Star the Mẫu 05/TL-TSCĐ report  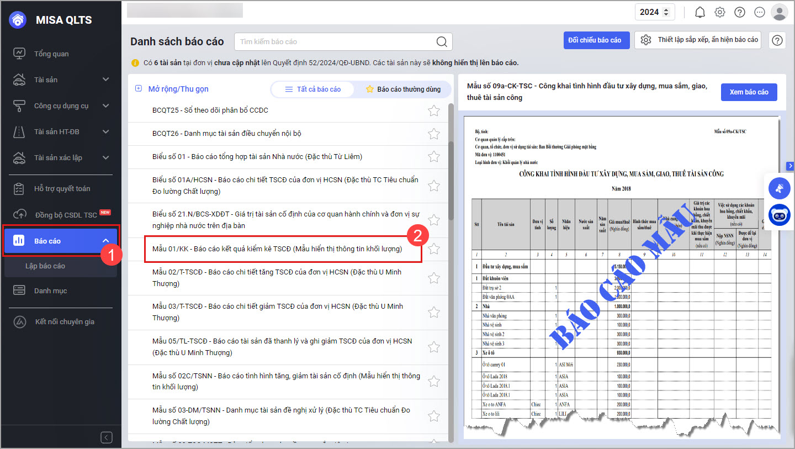(x=434, y=347)
